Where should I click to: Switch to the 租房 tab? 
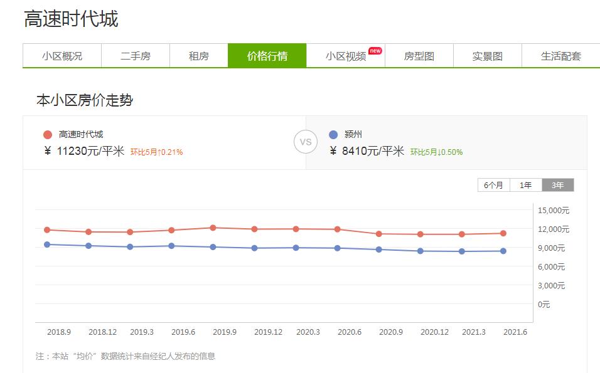click(x=199, y=55)
